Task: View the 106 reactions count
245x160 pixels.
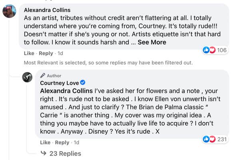Action: [222, 50]
